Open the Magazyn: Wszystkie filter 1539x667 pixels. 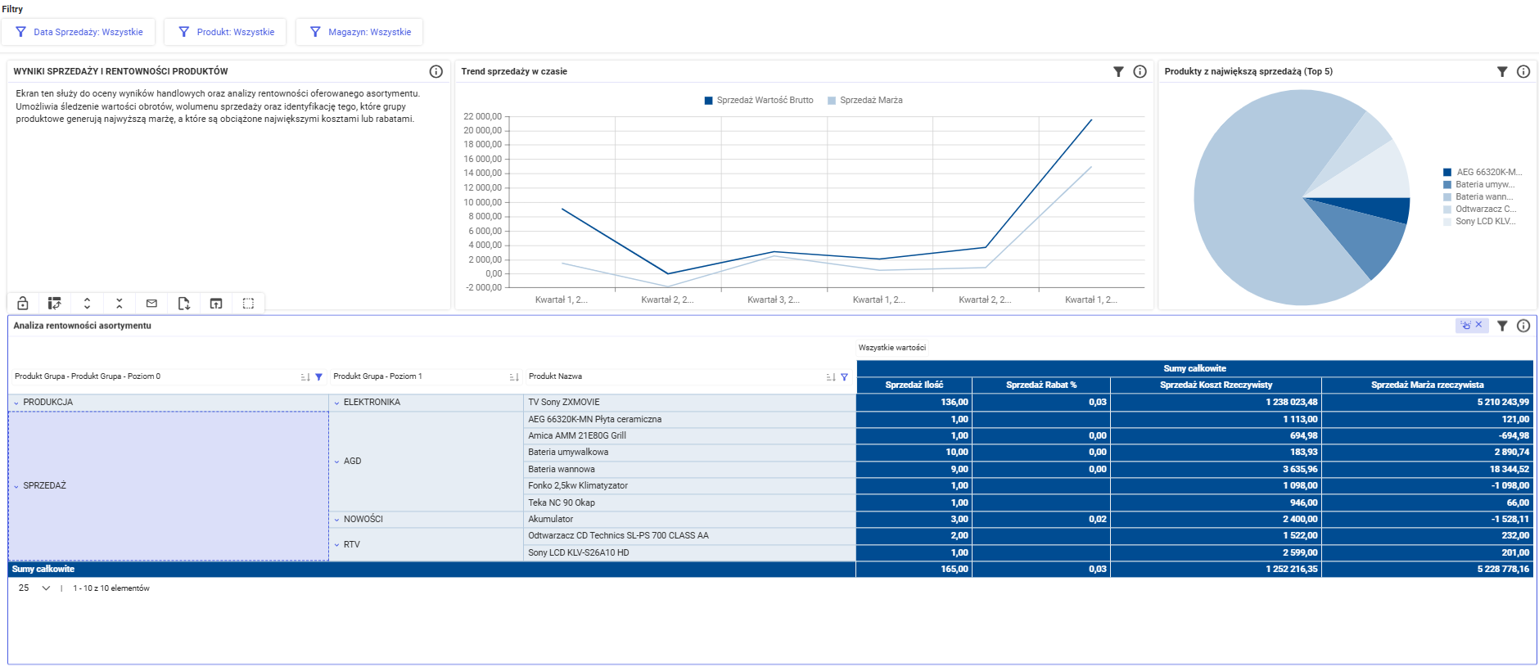[x=359, y=32]
